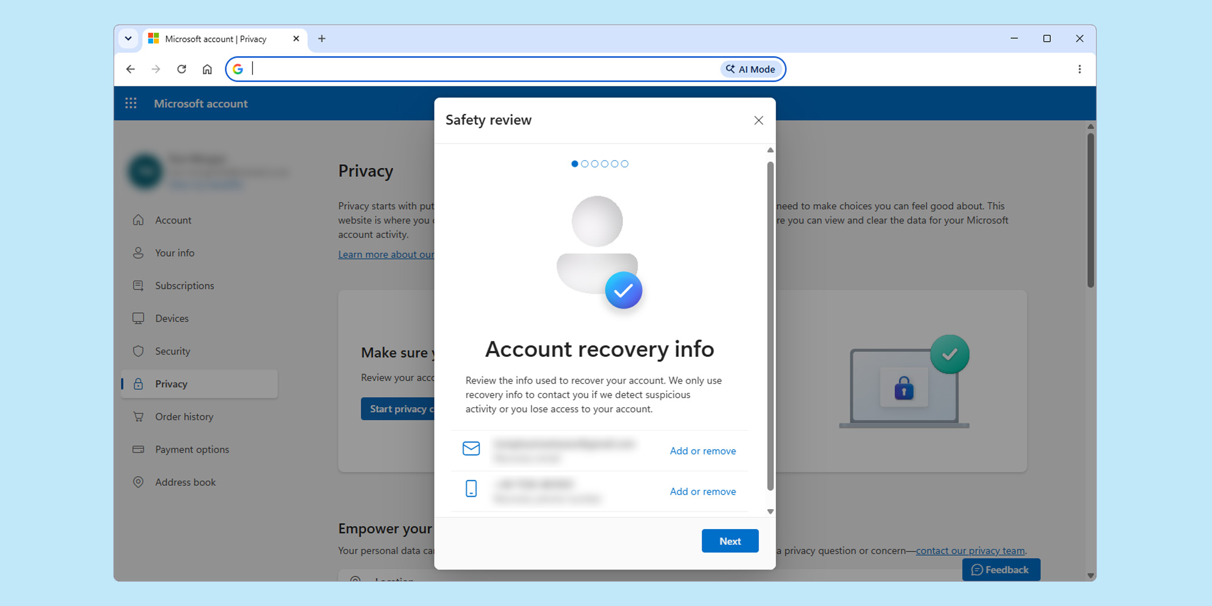Click the home icon beside Account
The width and height of the screenshot is (1212, 606).
pyautogui.click(x=138, y=220)
